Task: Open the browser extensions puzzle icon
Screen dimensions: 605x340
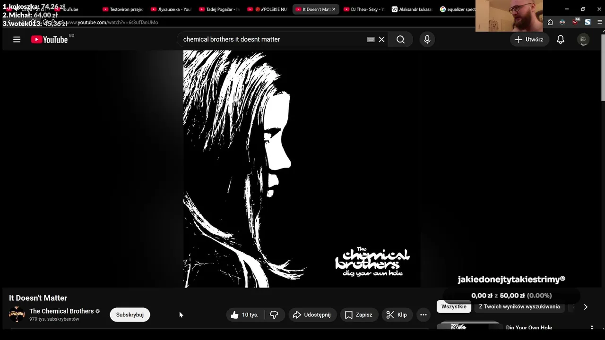Action: click(x=550, y=22)
